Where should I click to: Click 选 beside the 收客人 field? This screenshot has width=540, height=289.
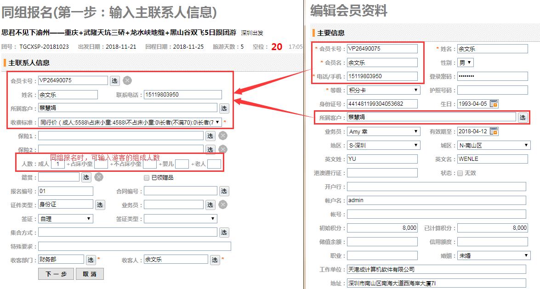click(215, 260)
